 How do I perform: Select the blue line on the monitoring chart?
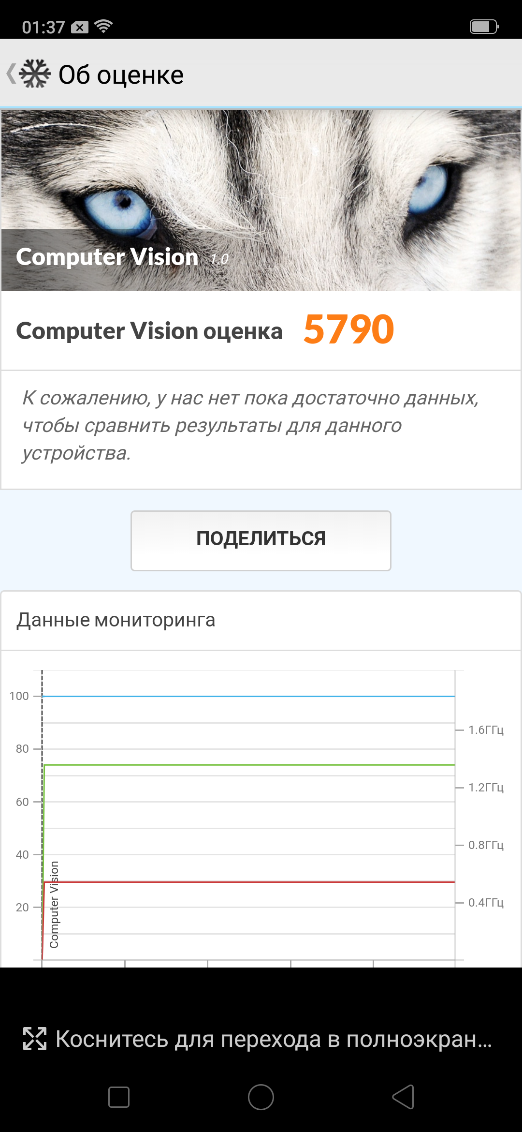(248, 696)
